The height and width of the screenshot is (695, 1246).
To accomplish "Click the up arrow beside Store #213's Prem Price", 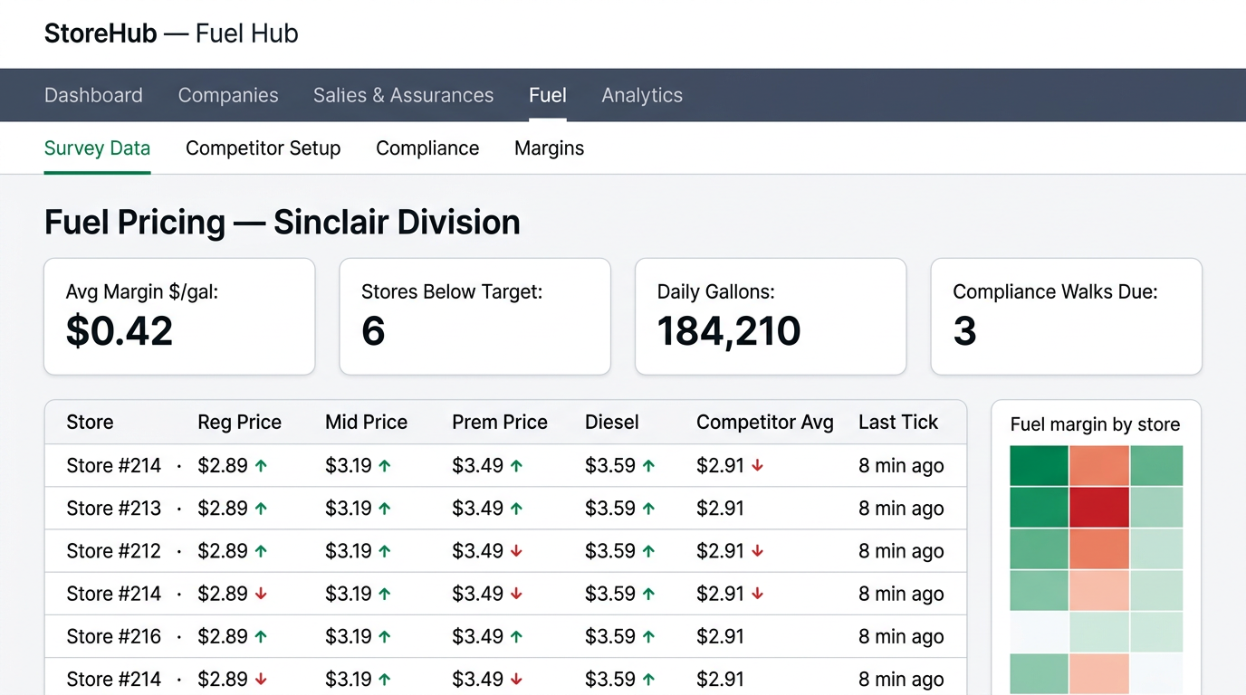I will coord(516,509).
